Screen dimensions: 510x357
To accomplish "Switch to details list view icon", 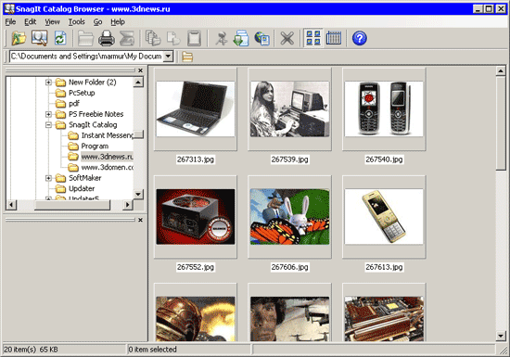I will click(334, 38).
